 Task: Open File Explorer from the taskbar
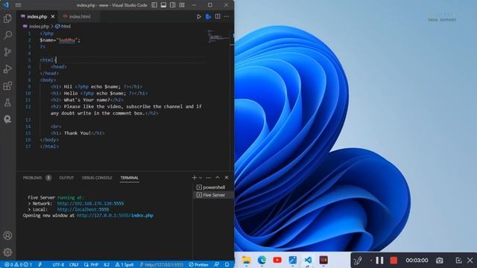[x=247, y=260]
